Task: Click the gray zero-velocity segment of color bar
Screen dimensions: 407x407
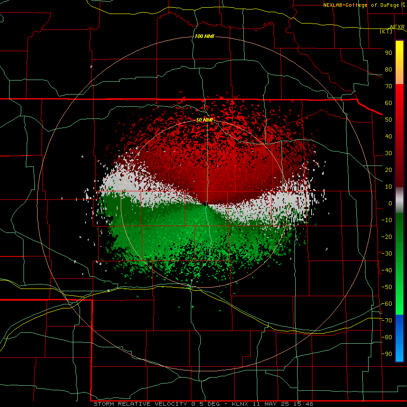Action: tap(399, 200)
